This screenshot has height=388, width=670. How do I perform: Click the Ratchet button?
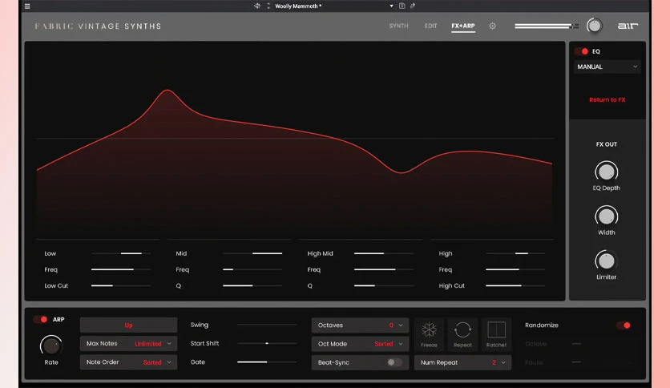point(497,334)
